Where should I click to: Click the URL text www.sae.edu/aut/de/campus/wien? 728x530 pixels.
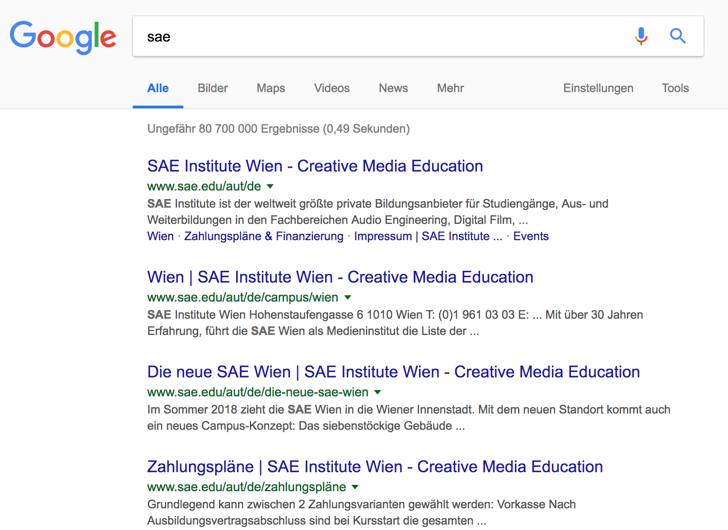[x=243, y=297]
